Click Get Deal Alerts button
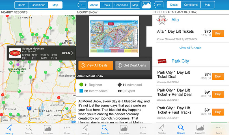 (133, 65)
